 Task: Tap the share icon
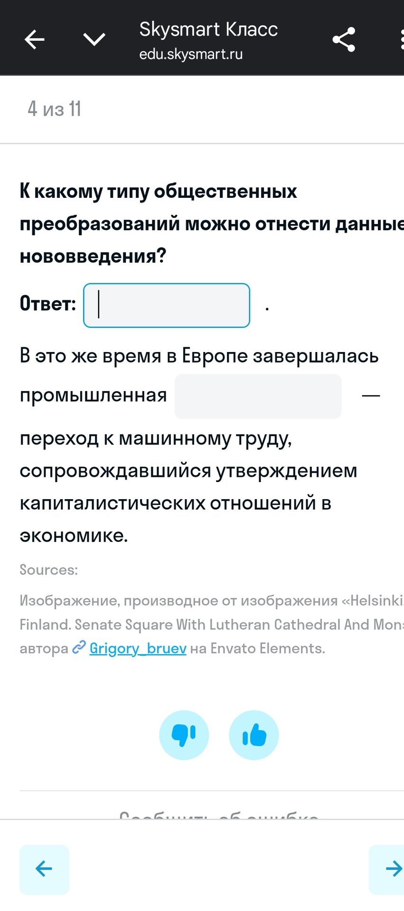[344, 39]
